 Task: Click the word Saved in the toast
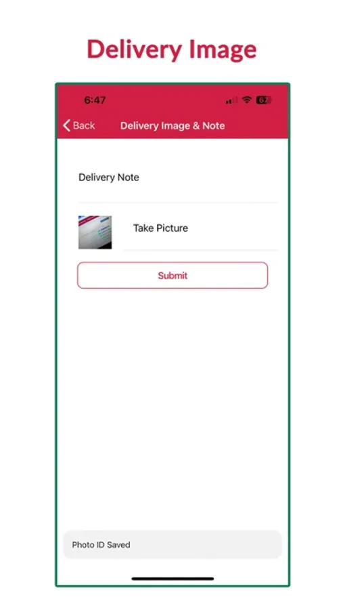118,545
